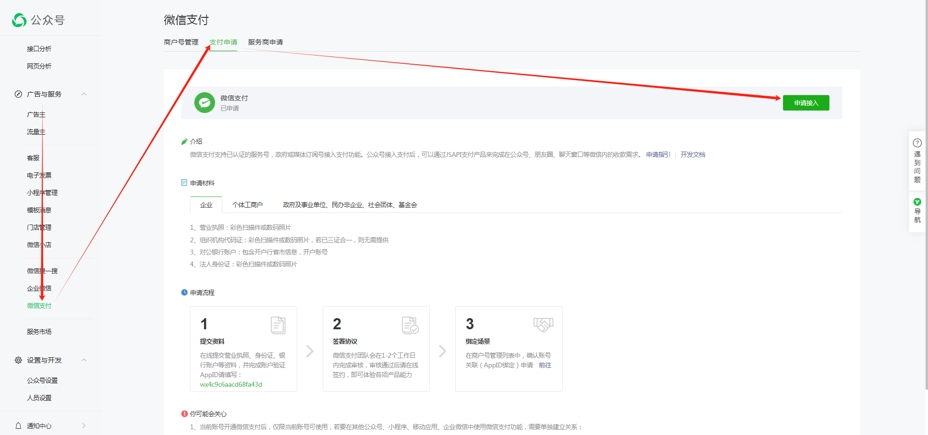Switch to the 商户号管理 tab
The image size is (928, 435).
tap(181, 42)
